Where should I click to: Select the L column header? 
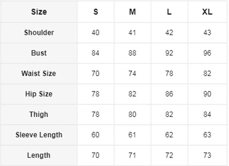(169, 12)
